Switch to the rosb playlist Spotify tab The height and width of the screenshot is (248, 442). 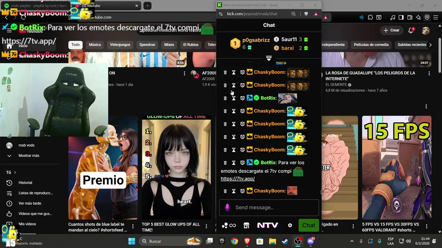click(36, 6)
